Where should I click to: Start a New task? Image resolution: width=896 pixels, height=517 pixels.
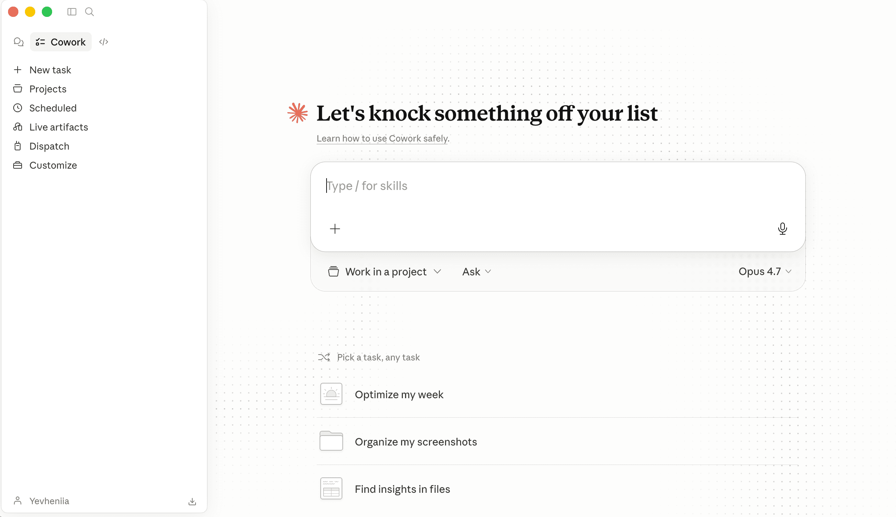(x=50, y=70)
